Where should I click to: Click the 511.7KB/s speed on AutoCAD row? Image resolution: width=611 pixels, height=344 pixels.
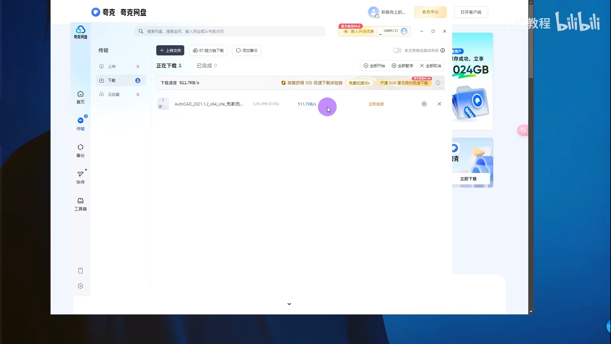coord(307,104)
